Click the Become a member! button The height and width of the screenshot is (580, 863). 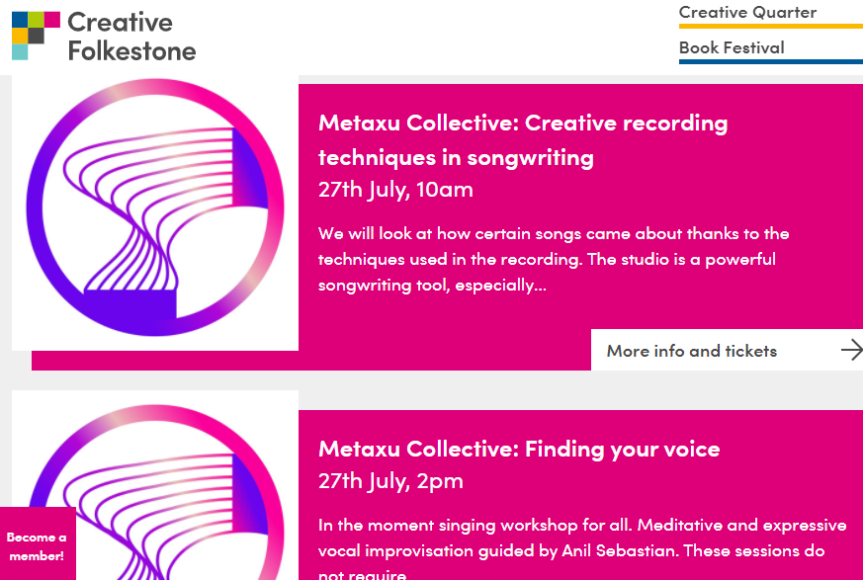pyautogui.click(x=37, y=543)
